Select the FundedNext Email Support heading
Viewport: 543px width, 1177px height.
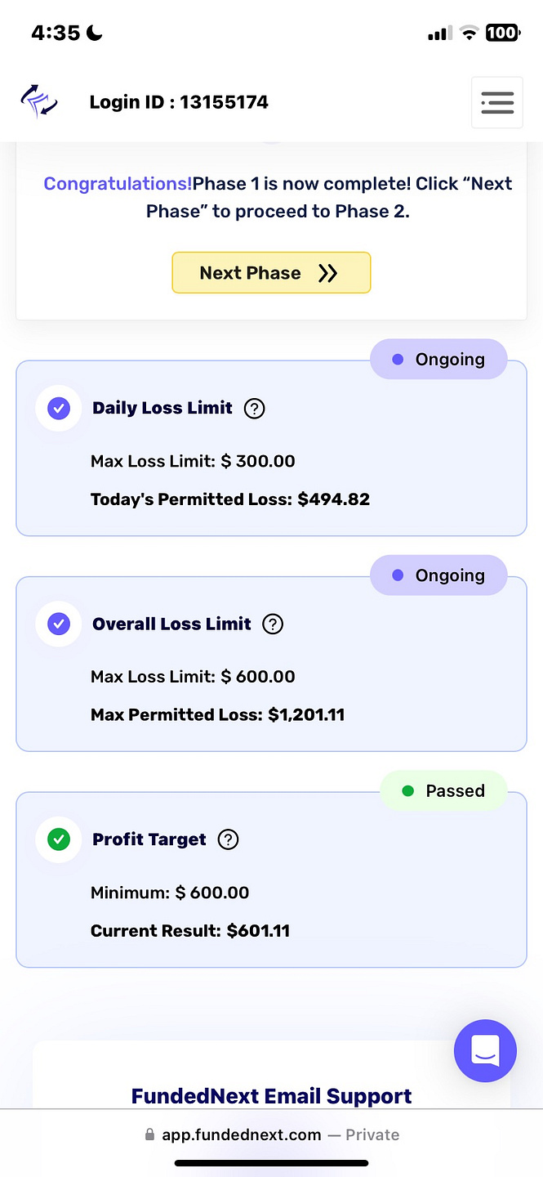[271, 1096]
